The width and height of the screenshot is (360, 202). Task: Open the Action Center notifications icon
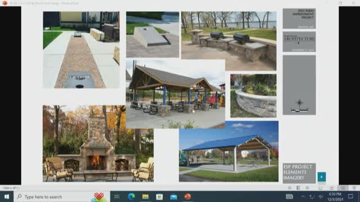350,196
